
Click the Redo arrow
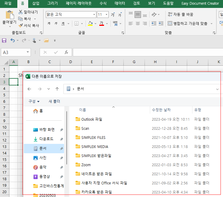[24, 41]
